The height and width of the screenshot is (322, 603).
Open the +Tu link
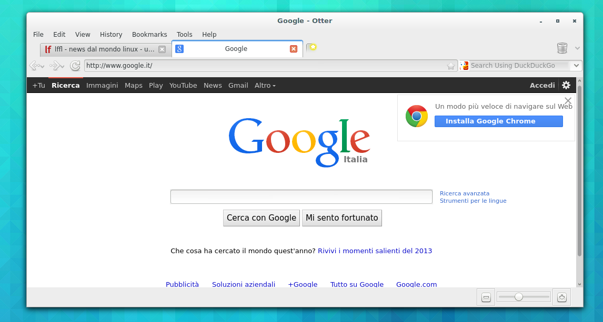tap(38, 86)
